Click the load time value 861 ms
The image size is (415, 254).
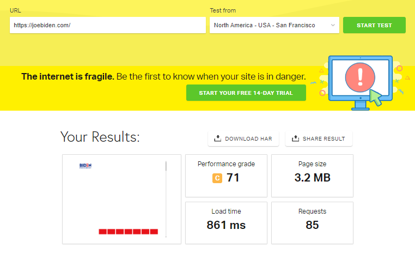pyautogui.click(x=226, y=225)
